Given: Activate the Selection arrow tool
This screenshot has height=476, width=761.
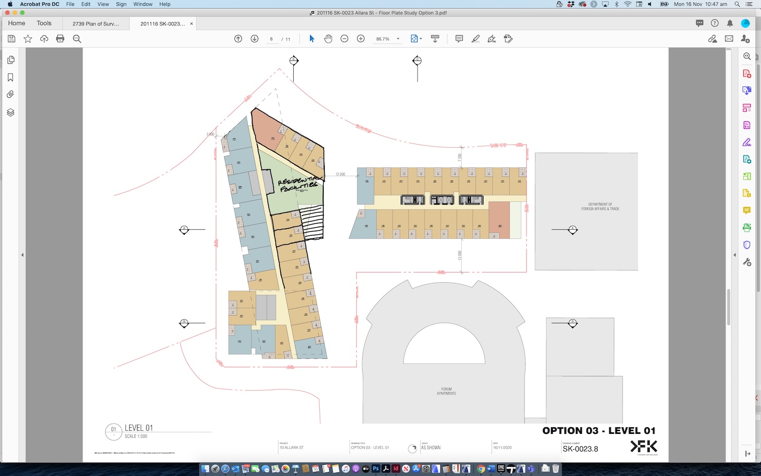Looking at the screenshot, I should pyautogui.click(x=312, y=39).
